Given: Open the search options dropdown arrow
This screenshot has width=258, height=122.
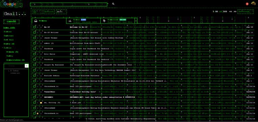Looking at the screenshot, I should 108,4.
